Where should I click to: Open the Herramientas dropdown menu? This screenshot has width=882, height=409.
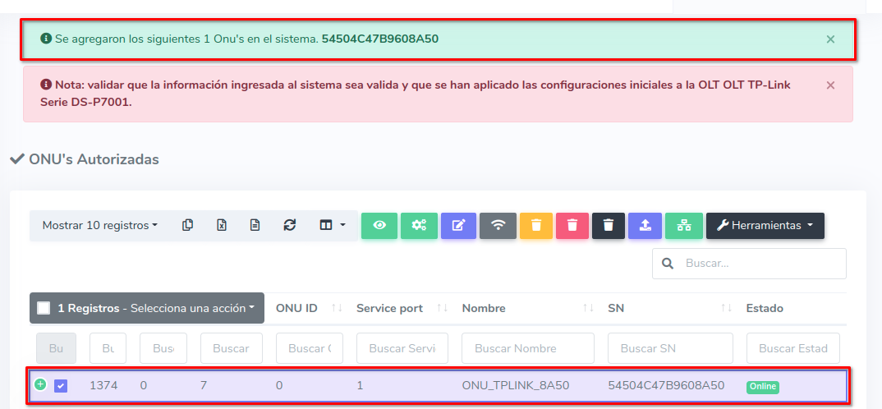765,225
